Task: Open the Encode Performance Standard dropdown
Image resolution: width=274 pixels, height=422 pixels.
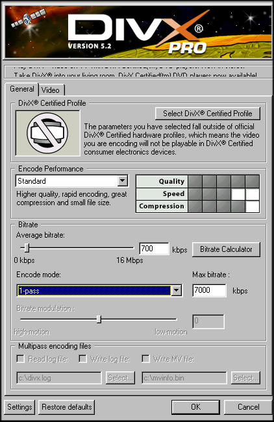Action: pyautogui.click(x=72, y=181)
